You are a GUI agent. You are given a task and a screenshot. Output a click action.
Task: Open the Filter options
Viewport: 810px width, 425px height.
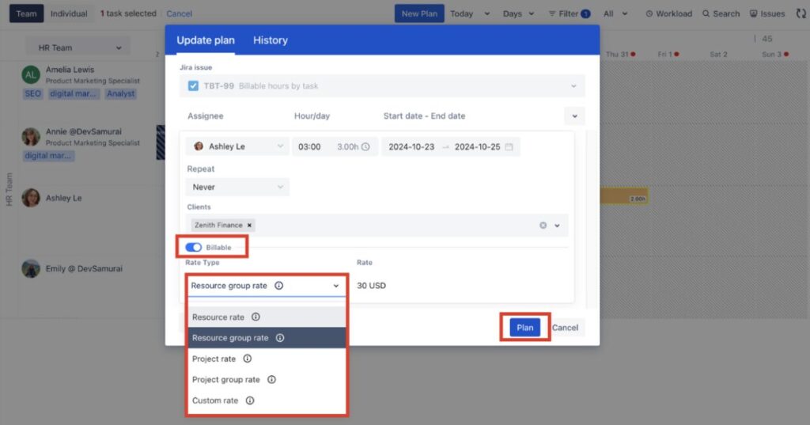click(569, 13)
